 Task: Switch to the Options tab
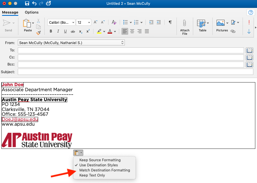32,12
